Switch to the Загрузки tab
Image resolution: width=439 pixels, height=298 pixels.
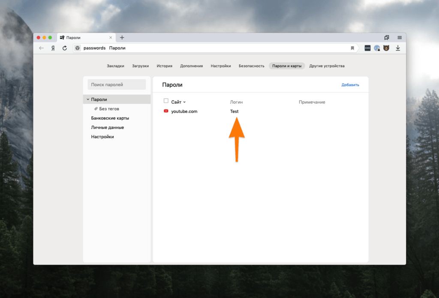point(140,66)
